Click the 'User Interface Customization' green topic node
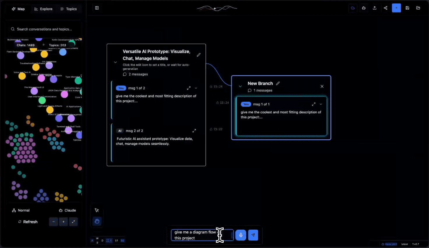This screenshot has height=248, width=429. (42, 101)
